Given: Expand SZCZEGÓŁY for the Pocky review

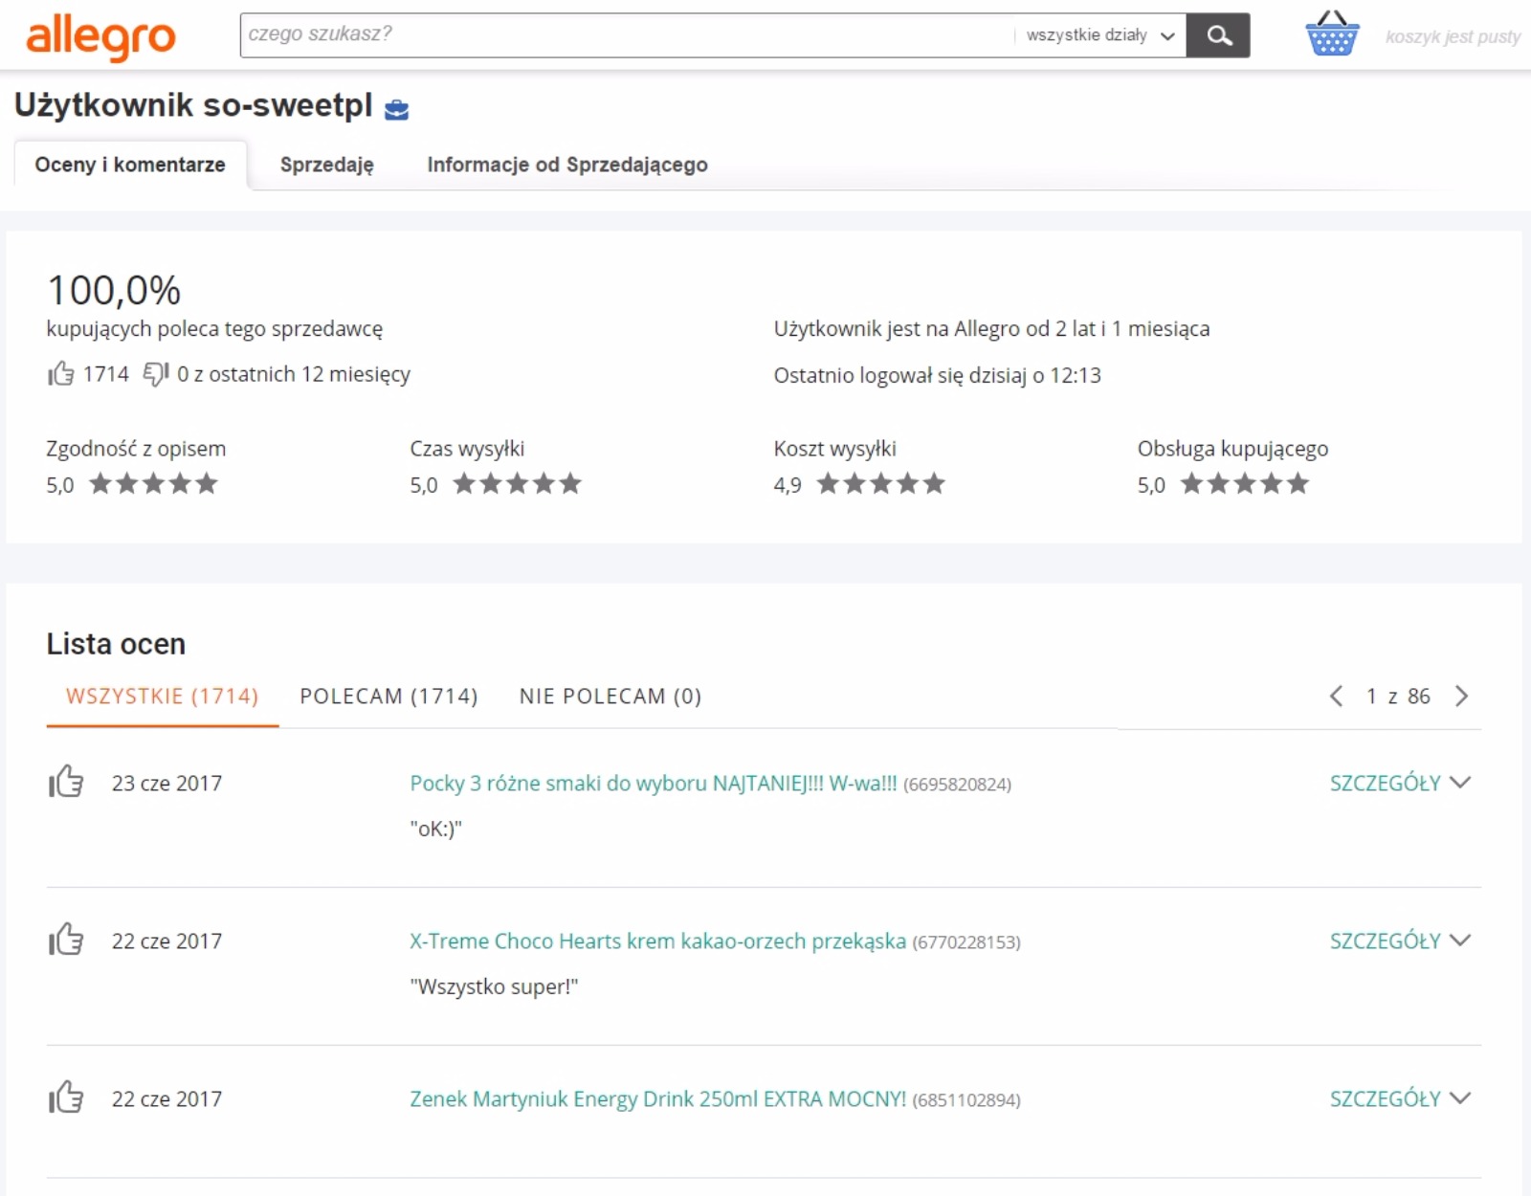Looking at the screenshot, I should (1399, 783).
